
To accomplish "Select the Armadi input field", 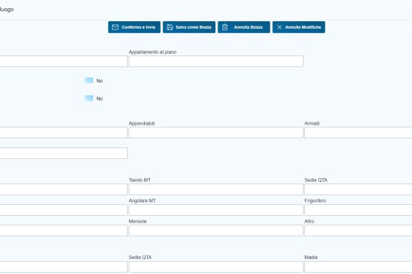I will click(x=358, y=133).
